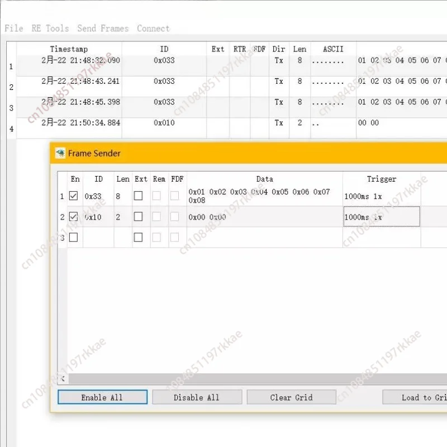Click the 0x010 ID cell in log
The width and height of the screenshot is (447, 447).
[x=164, y=123]
